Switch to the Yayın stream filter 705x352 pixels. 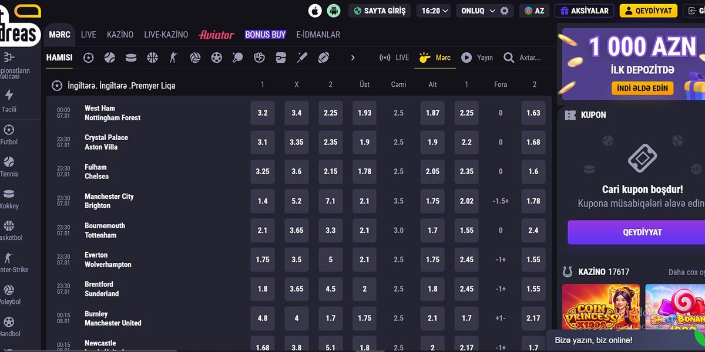[x=477, y=57]
